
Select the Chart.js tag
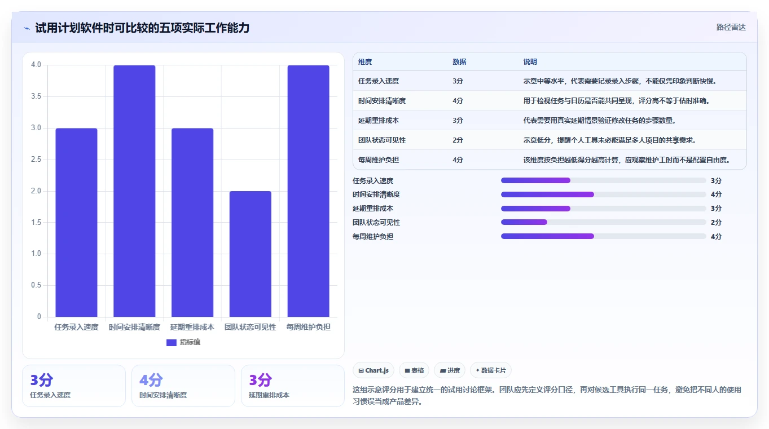(373, 371)
